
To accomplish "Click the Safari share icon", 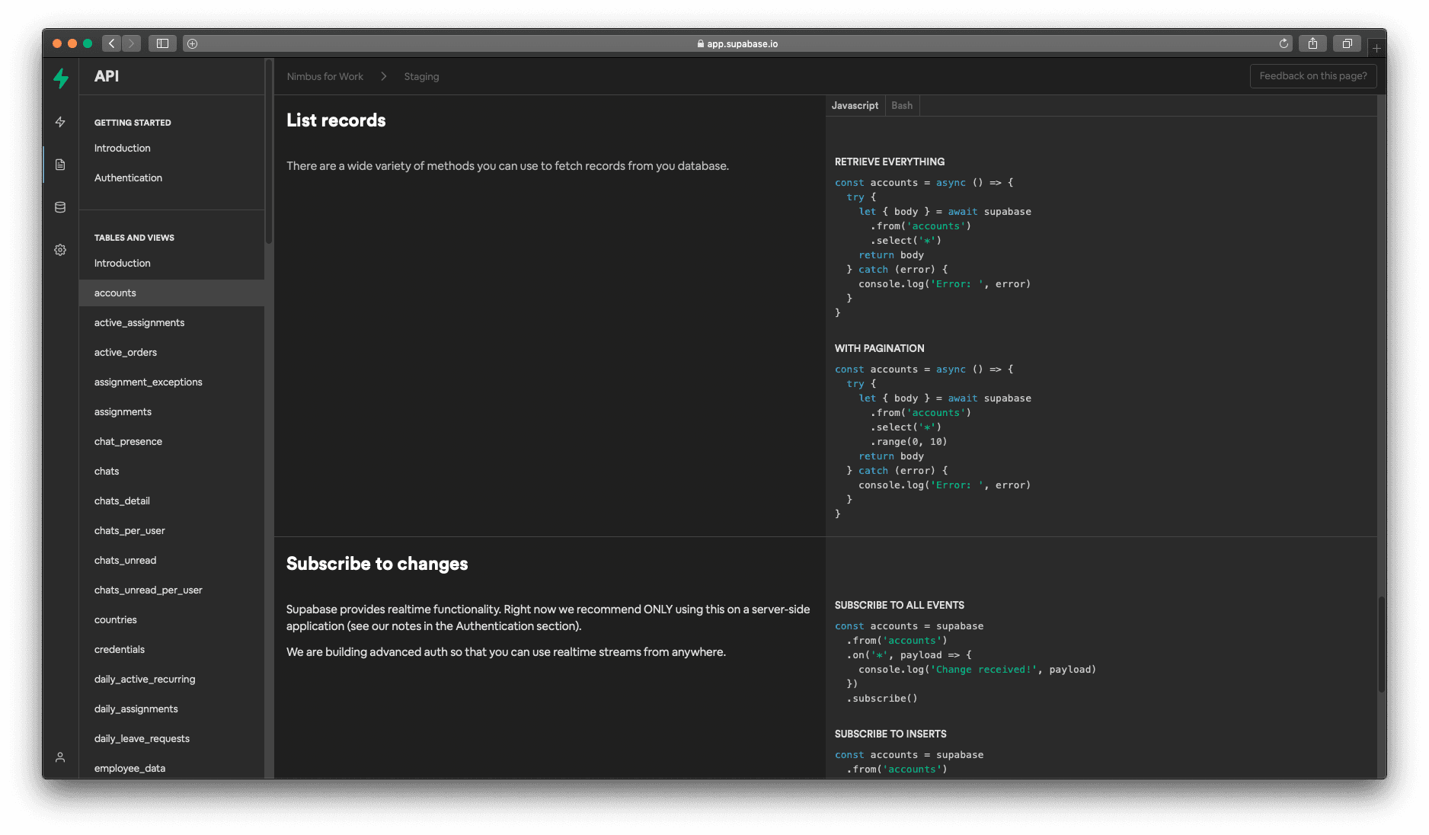I will coord(1312,43).
